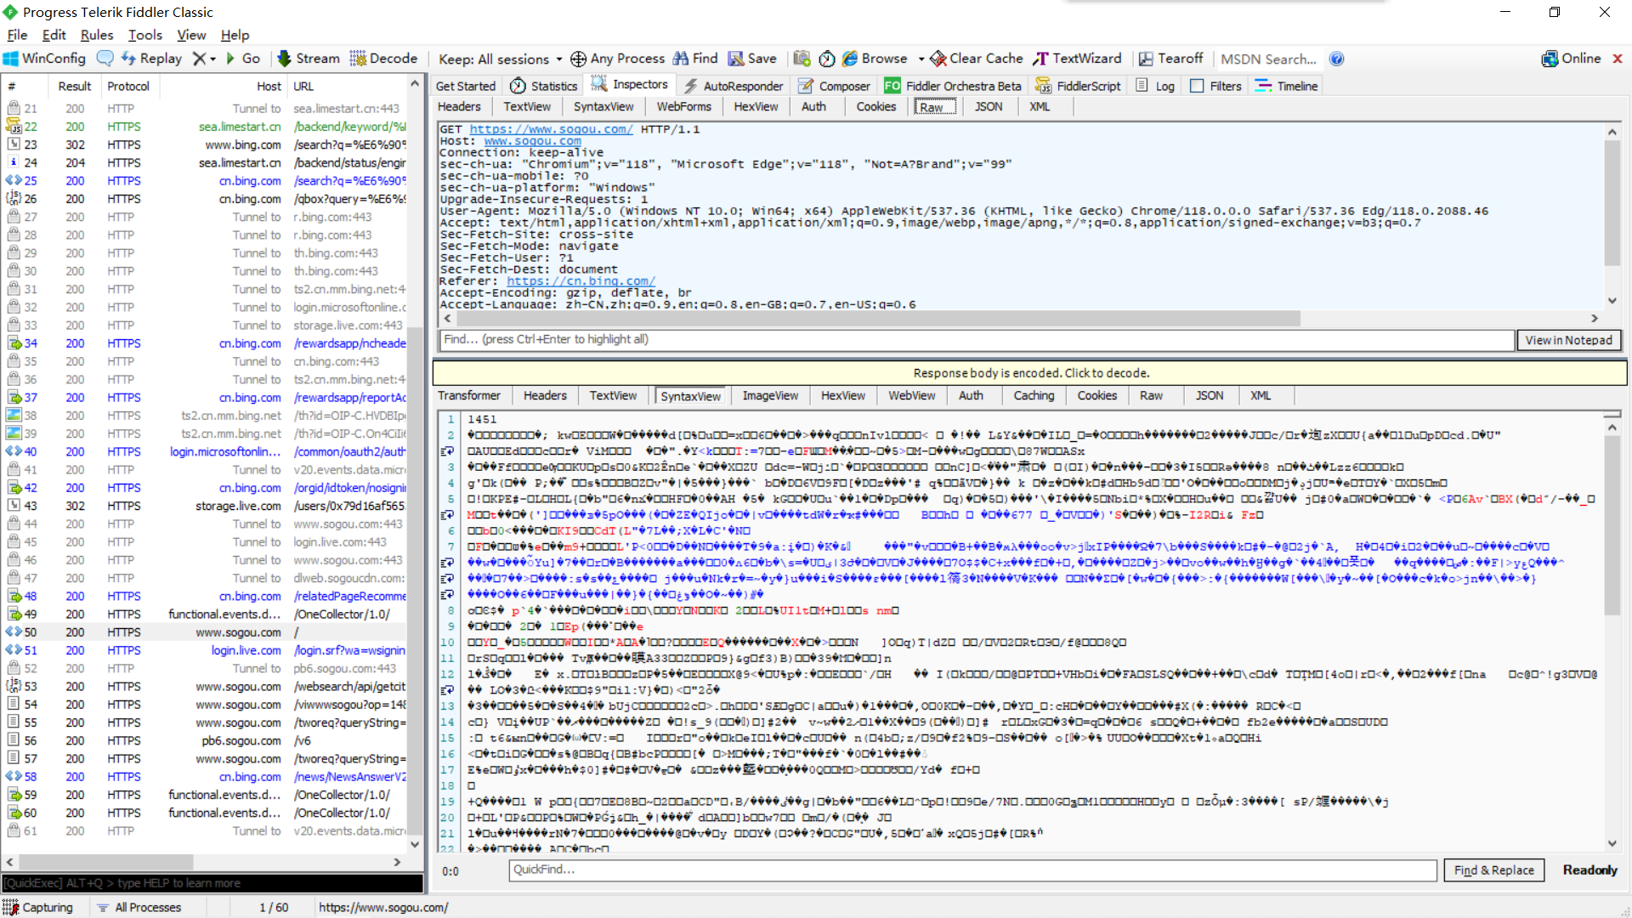Sort by the Result column header
1632x918 pixels.
click(x=75, y=86)
